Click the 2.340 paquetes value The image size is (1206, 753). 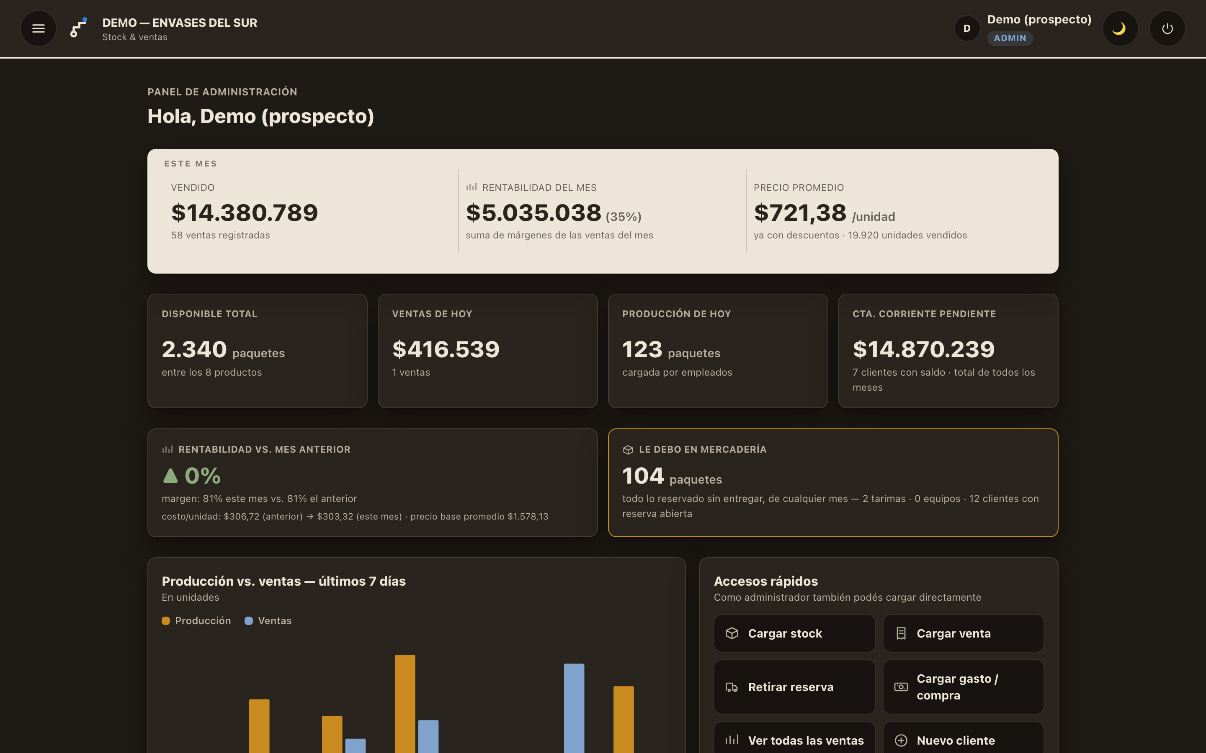(x=223, y=349)
